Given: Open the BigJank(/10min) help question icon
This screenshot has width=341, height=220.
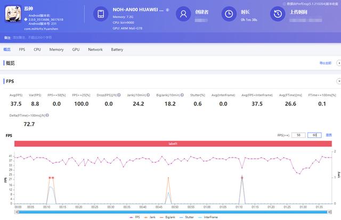Looking at the screenshot, I should [182, 95].
